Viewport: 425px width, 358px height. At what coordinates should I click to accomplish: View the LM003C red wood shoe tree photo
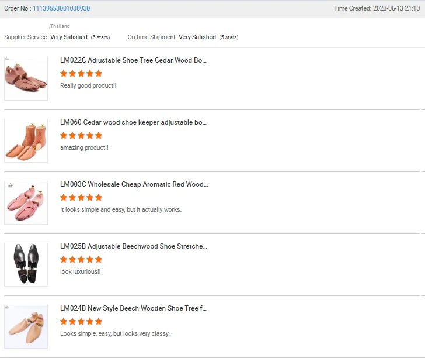click(26, 202)
